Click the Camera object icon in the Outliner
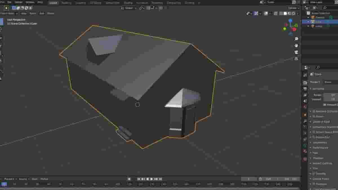The image size is (338, 190). (313, 17)
